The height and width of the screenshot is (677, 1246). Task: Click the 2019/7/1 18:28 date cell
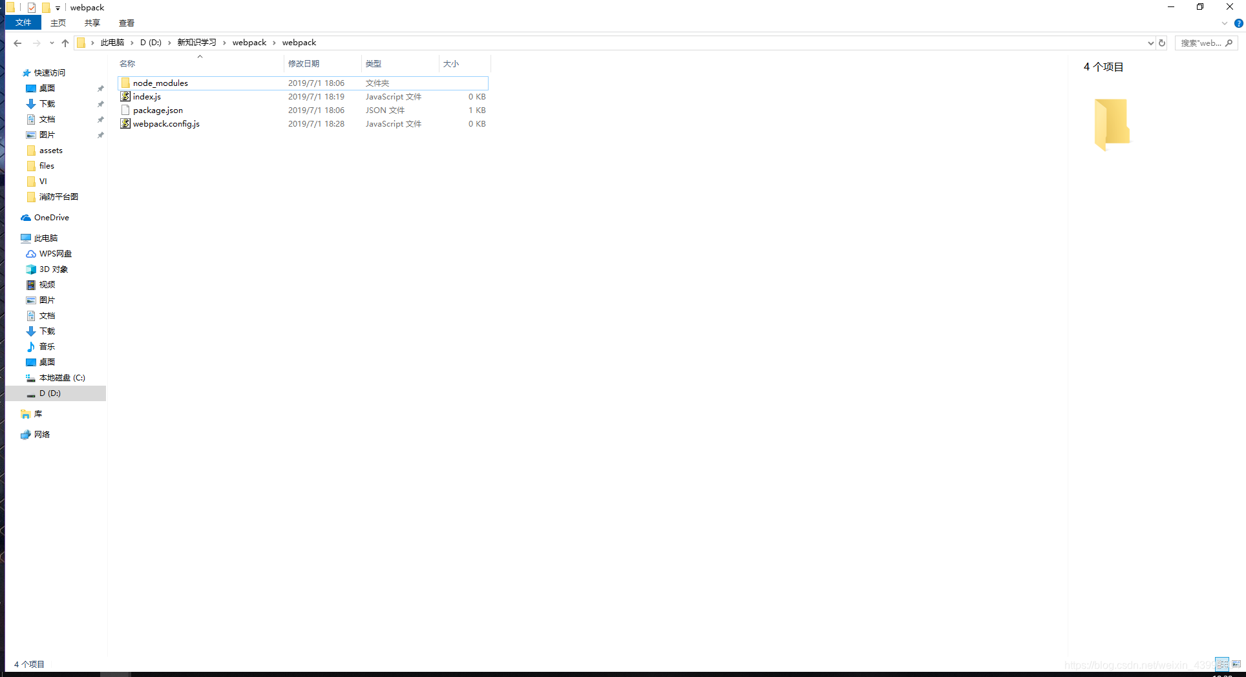pyautogui.click(x=316, y=124)
